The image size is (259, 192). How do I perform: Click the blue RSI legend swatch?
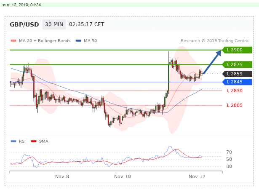(x=13, y=141)
